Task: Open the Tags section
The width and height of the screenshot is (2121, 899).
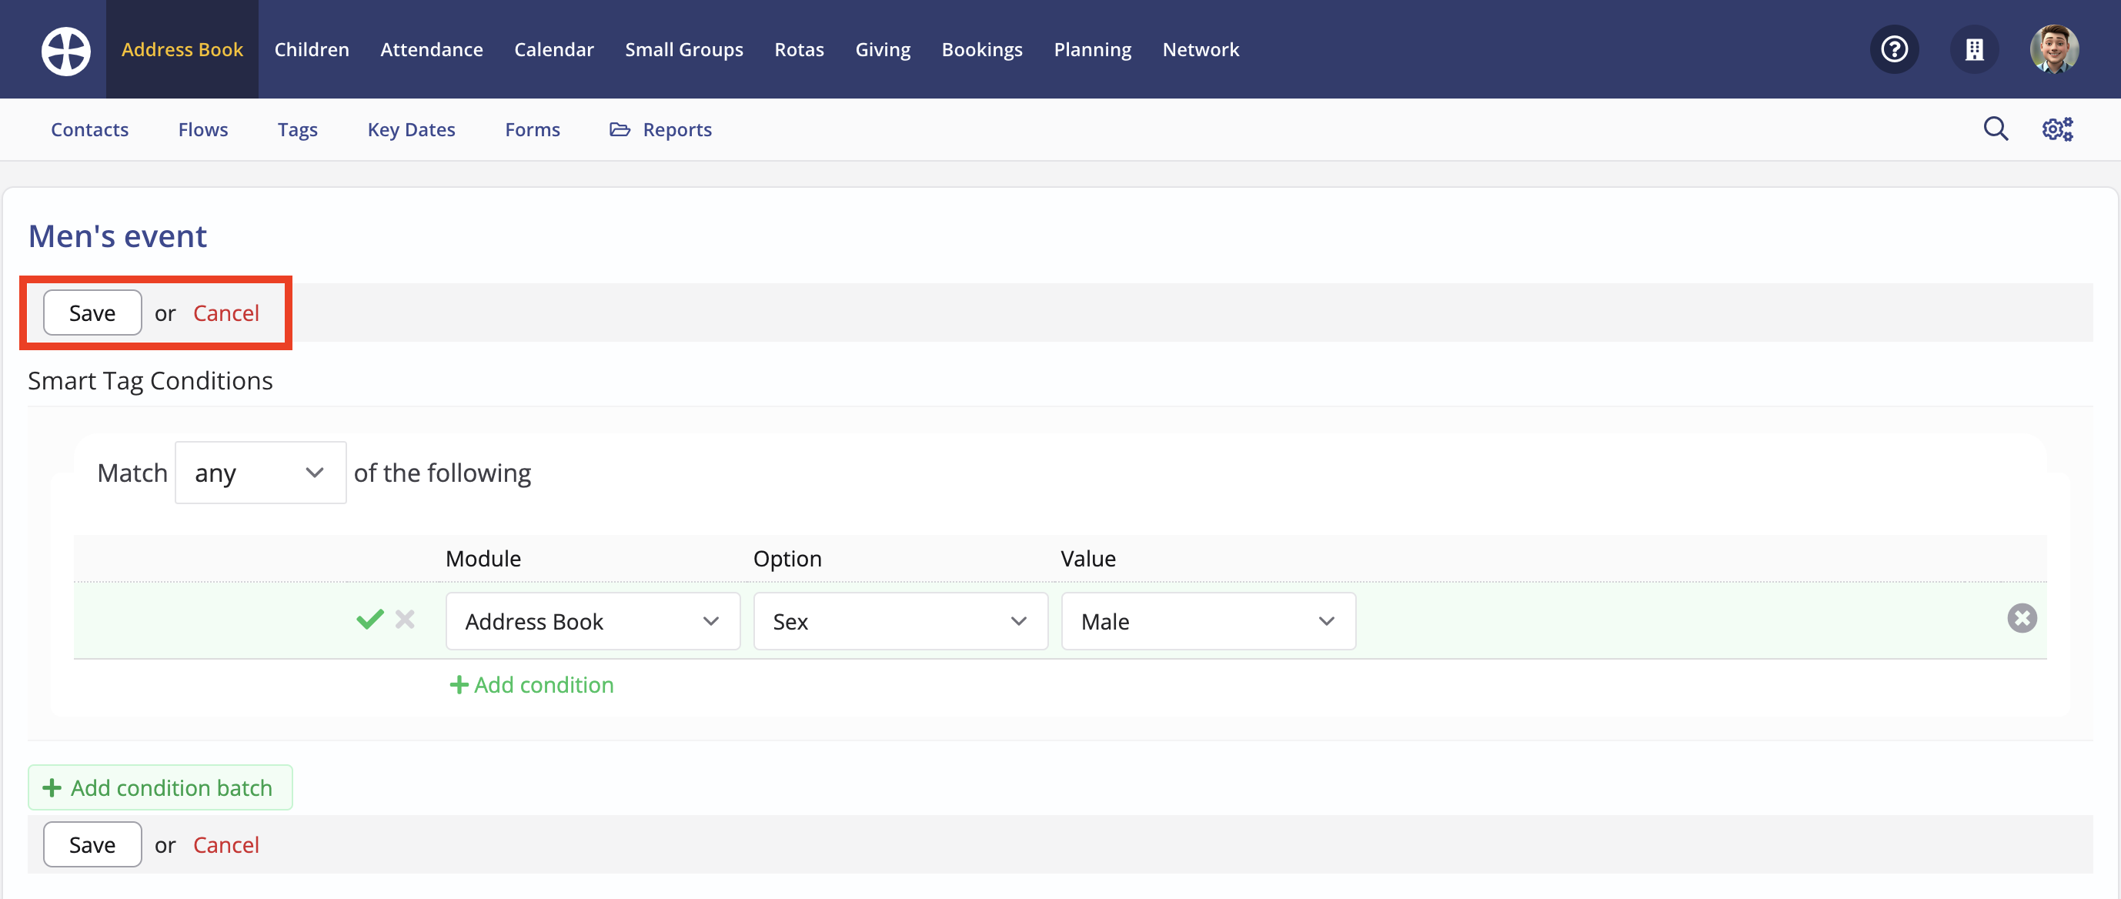Action: [297, 129]
